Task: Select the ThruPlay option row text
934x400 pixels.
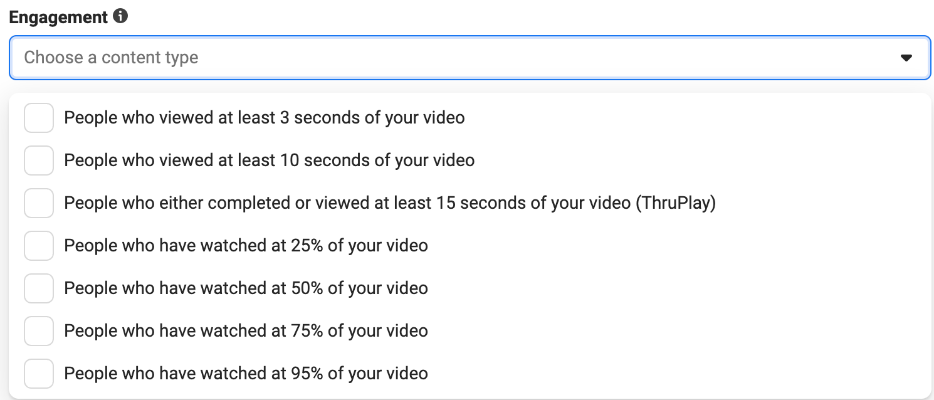Action: [x=391, y=203]
